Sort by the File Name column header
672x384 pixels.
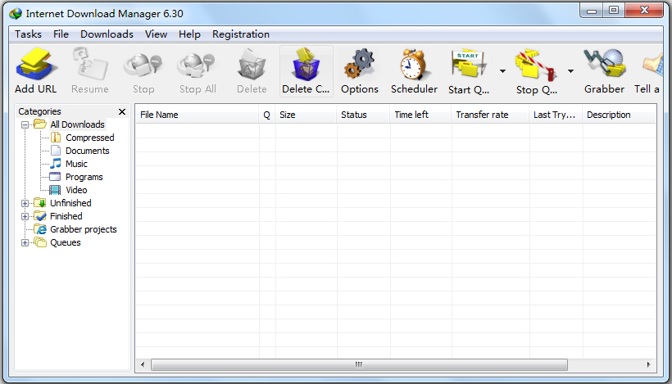[198, 115]
